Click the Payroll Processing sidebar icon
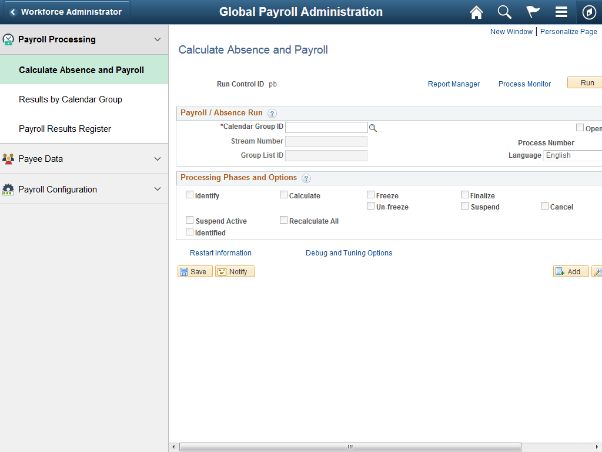 click(x=8, y=39)
